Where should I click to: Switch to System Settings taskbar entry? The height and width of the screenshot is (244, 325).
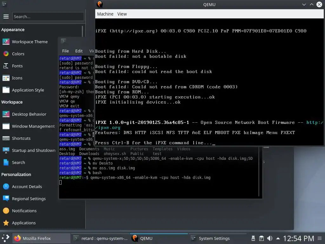(218, 238)
